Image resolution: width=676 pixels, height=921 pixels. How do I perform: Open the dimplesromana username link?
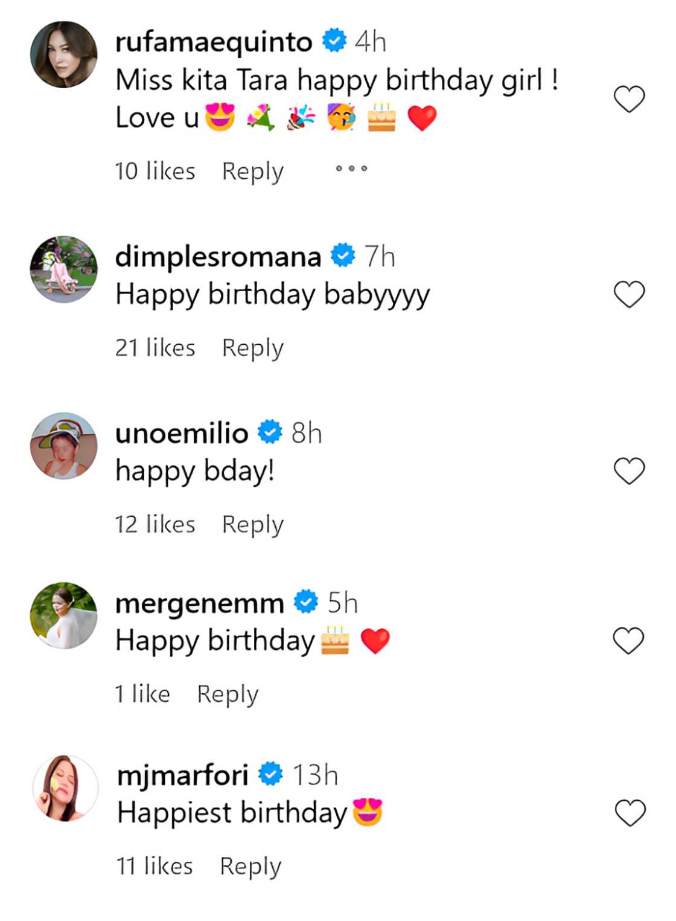(218, 257)
